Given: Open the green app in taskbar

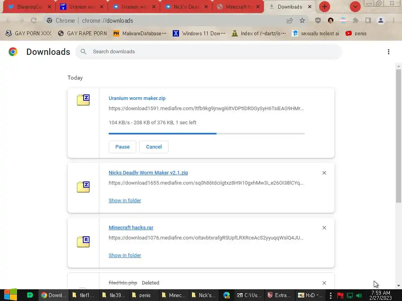Looking at the screenshot, I should (30, 295).
